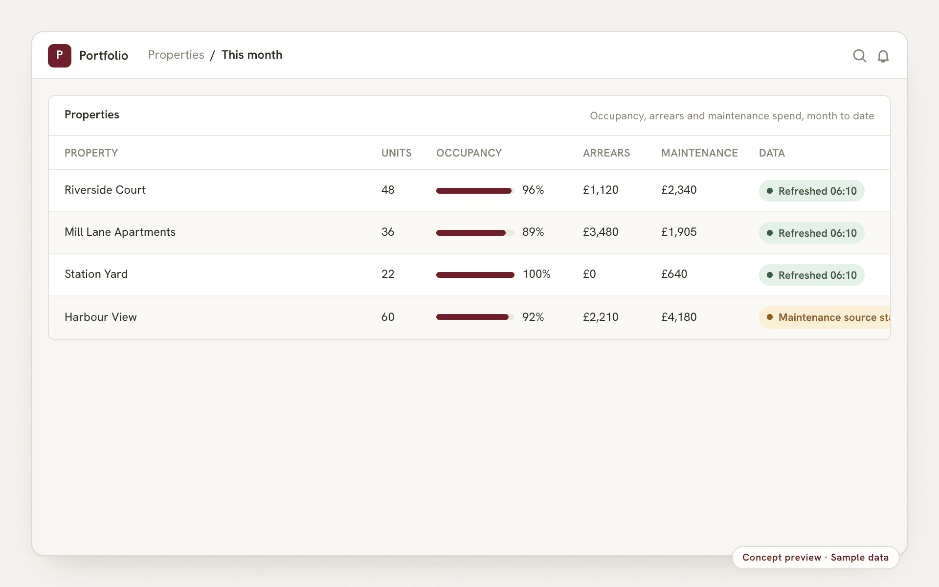
Task: Sort by ARREARS column header
Action: pos(606,153)
